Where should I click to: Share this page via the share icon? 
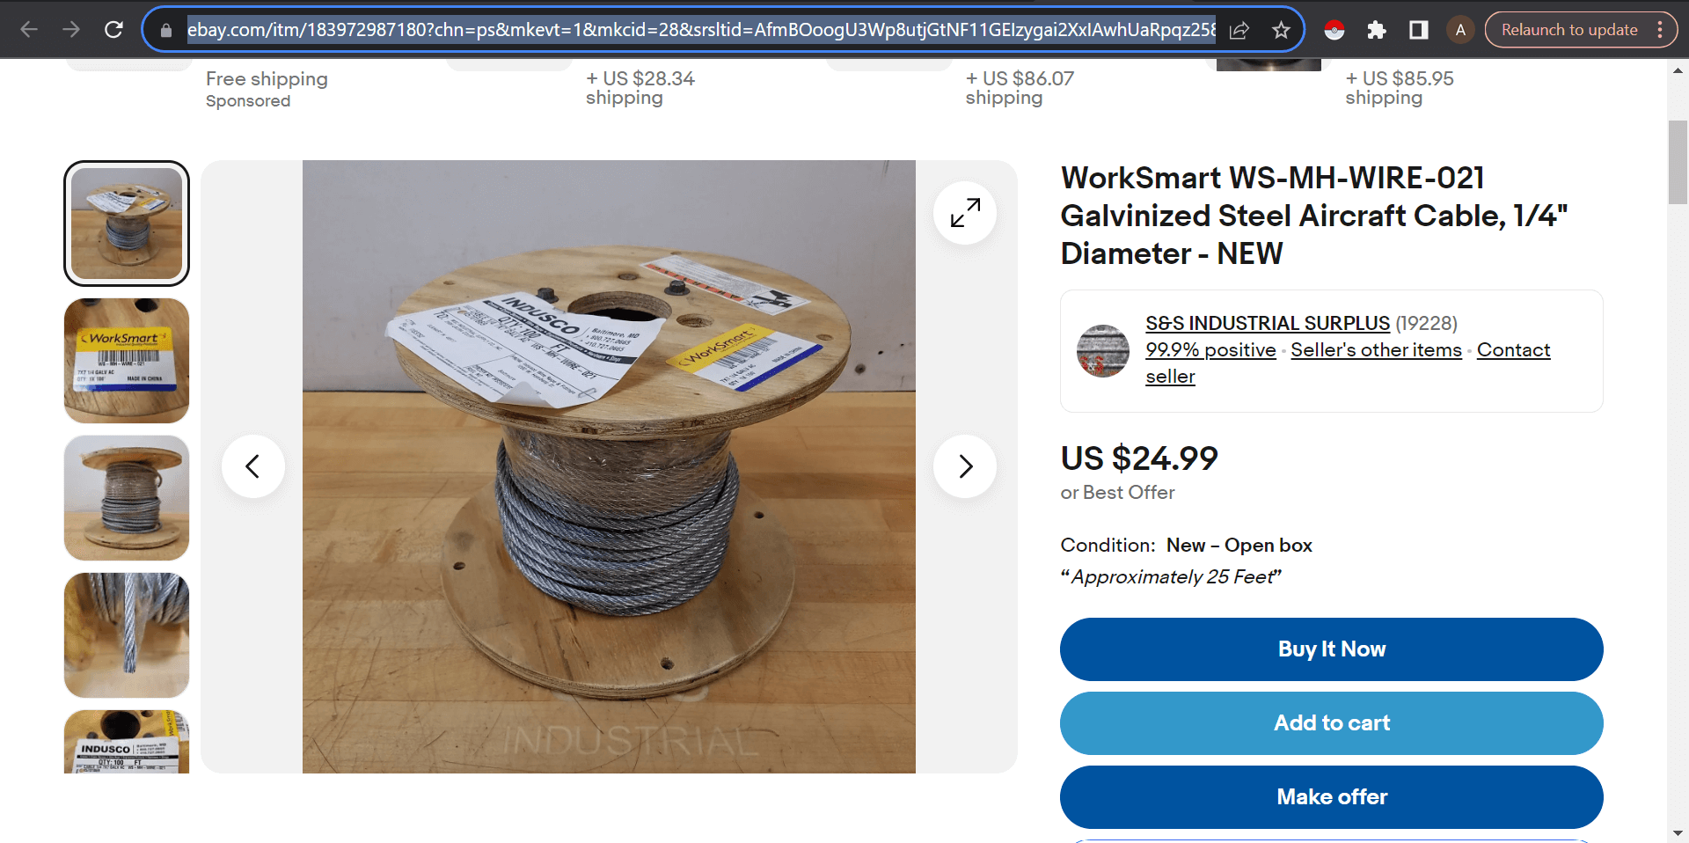coord(1239,30)
